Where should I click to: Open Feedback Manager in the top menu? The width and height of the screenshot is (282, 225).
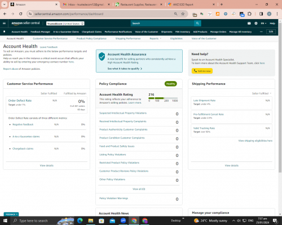(x=40, y=31)
